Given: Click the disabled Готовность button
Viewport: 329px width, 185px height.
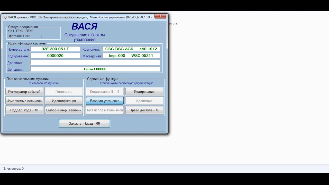Looking at the screenshot, I should pos(64,92).
